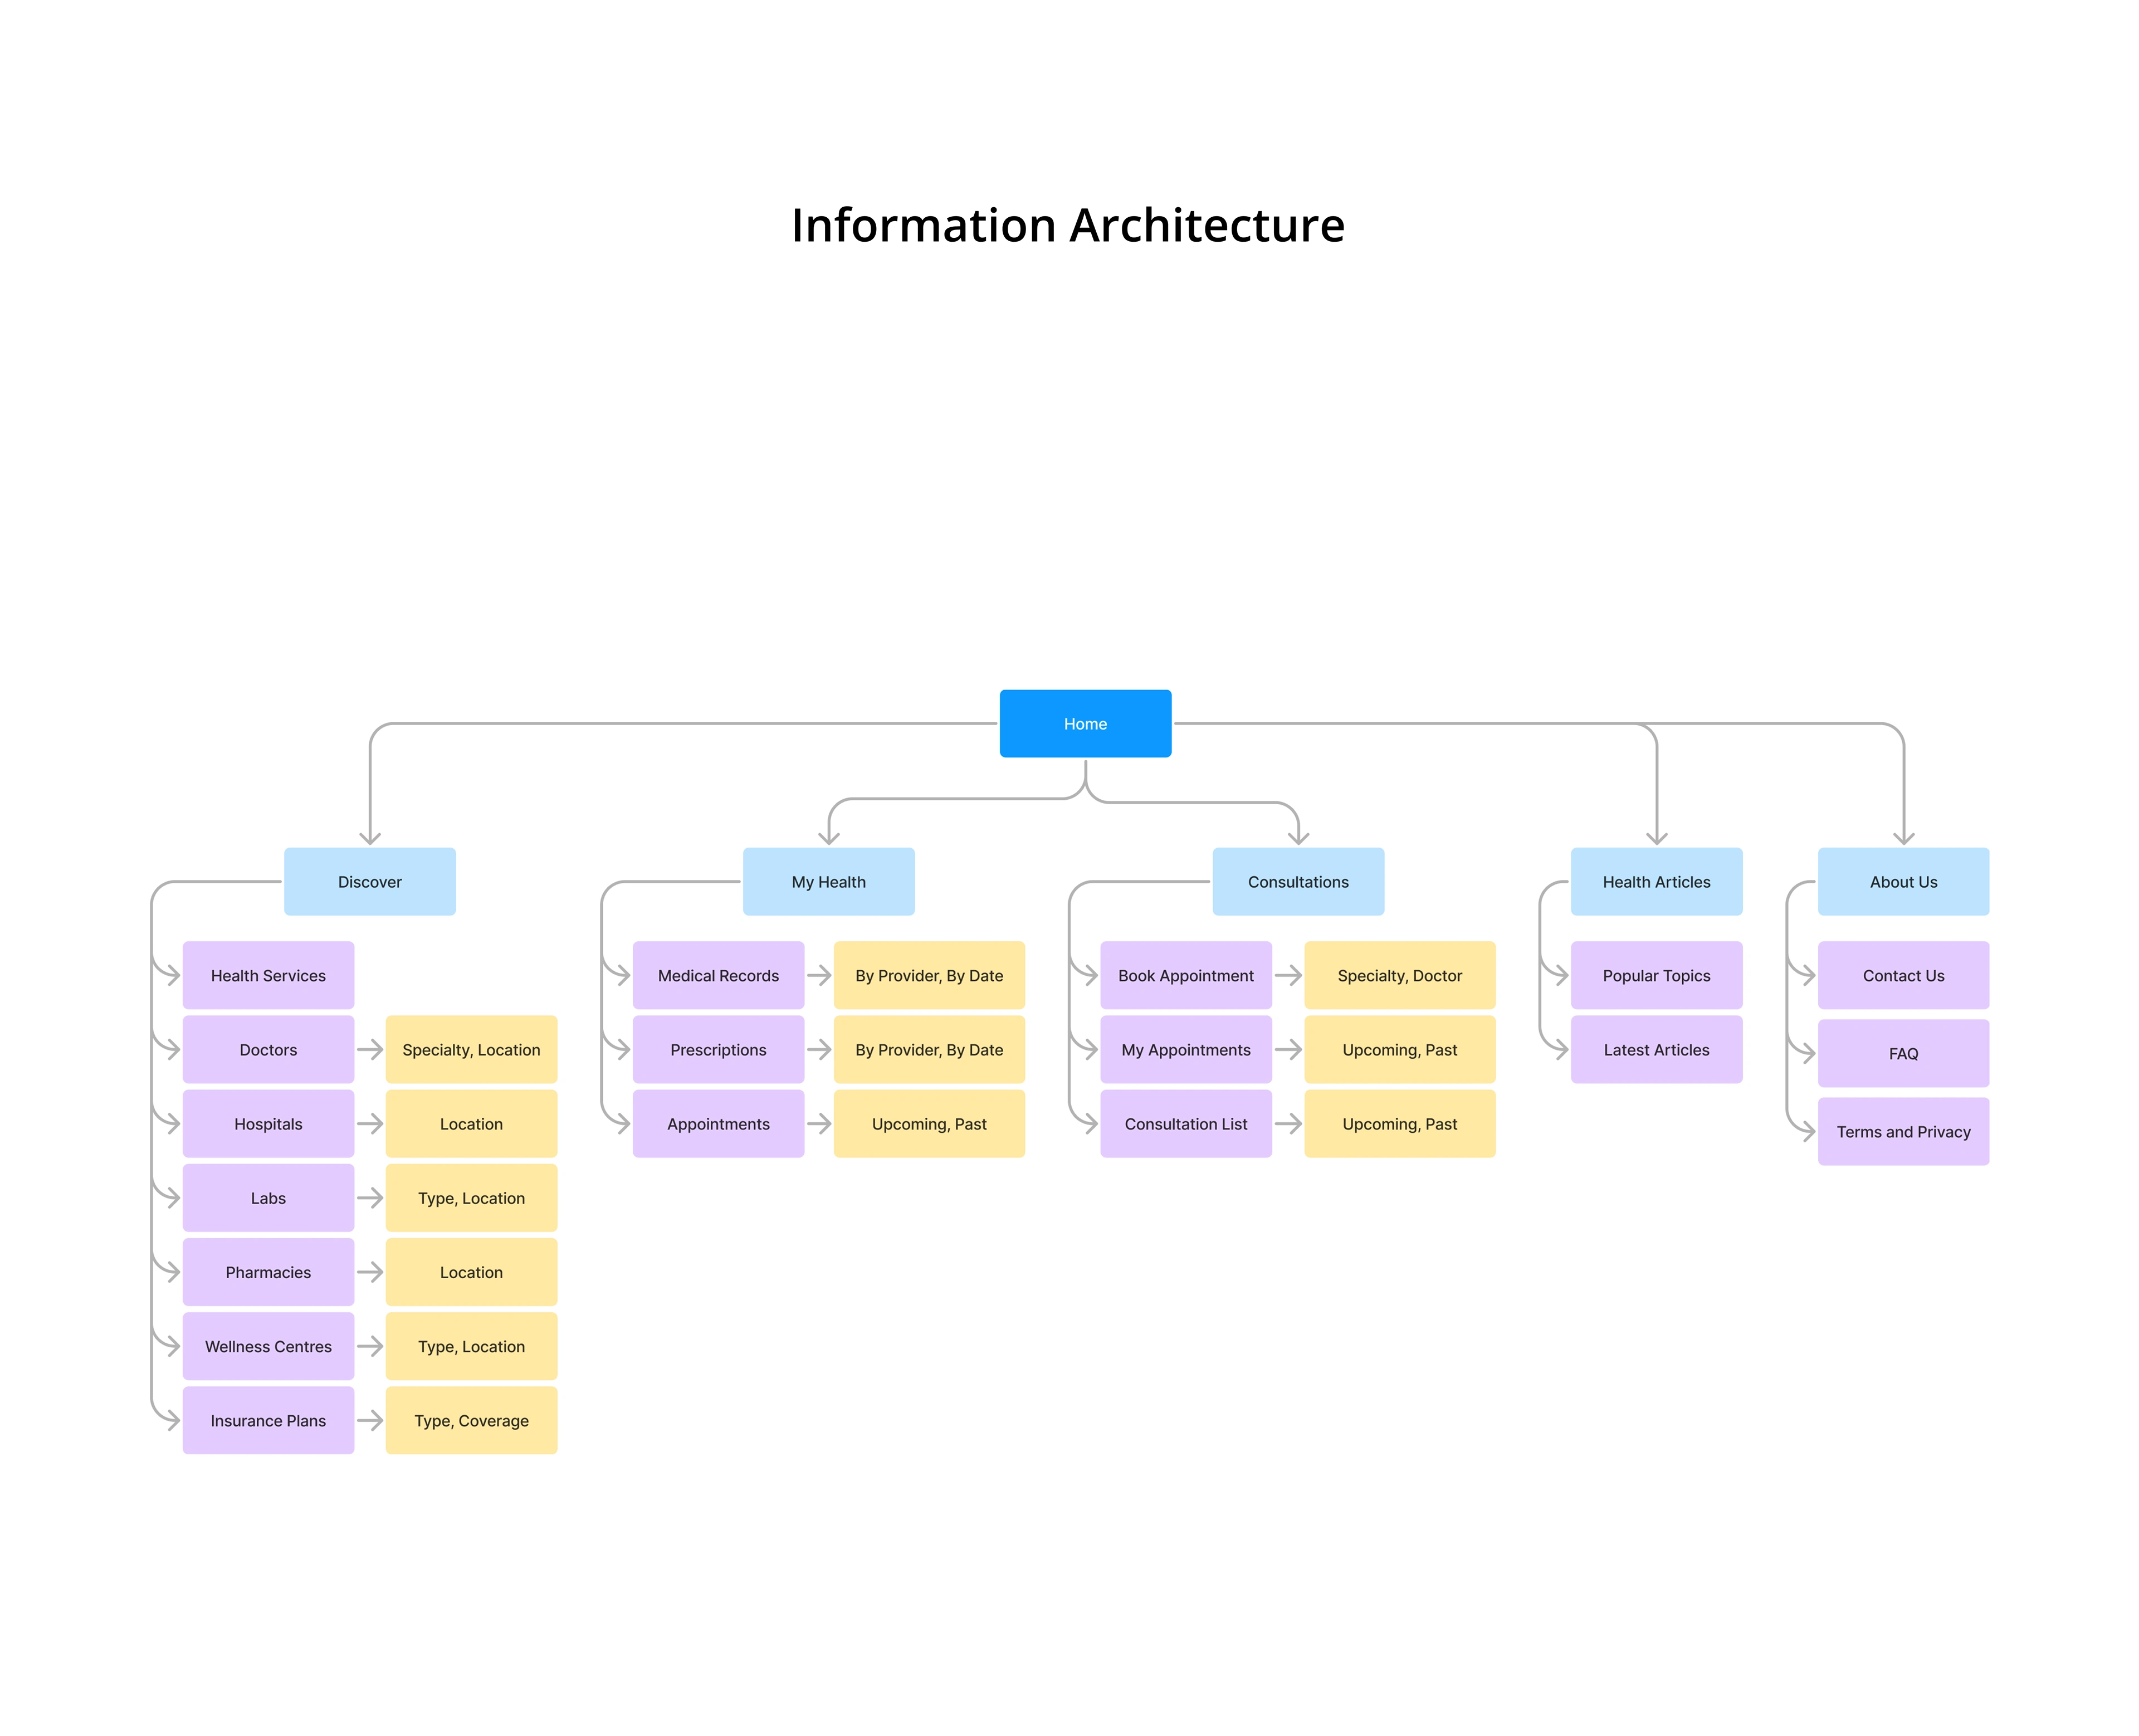Select the Health Services item
This screenshot has width=2139, height=1736.
(x=268, y=975)
